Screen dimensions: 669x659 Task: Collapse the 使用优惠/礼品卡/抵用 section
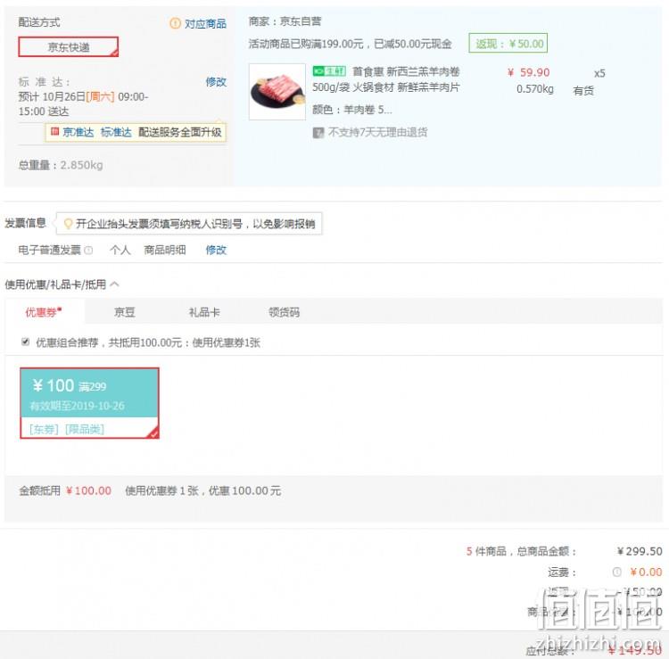(x=114, y=284)
